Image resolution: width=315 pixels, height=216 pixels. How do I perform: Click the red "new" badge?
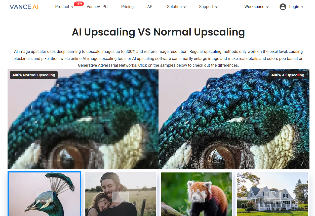[x=79, y=4]
